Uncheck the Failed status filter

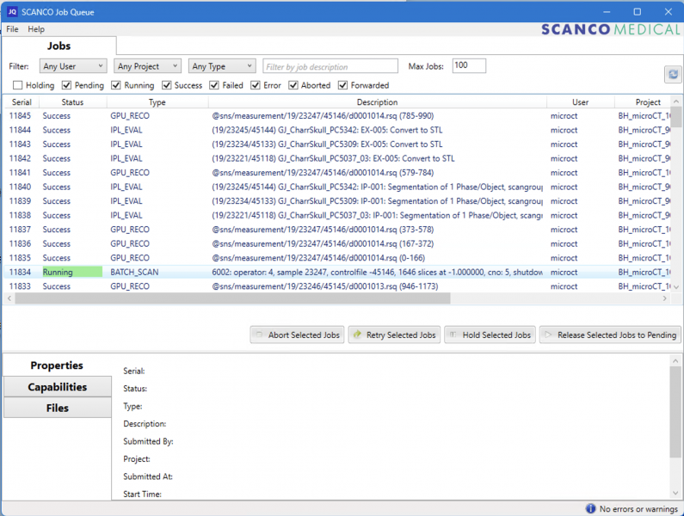[x=213, y=85]
